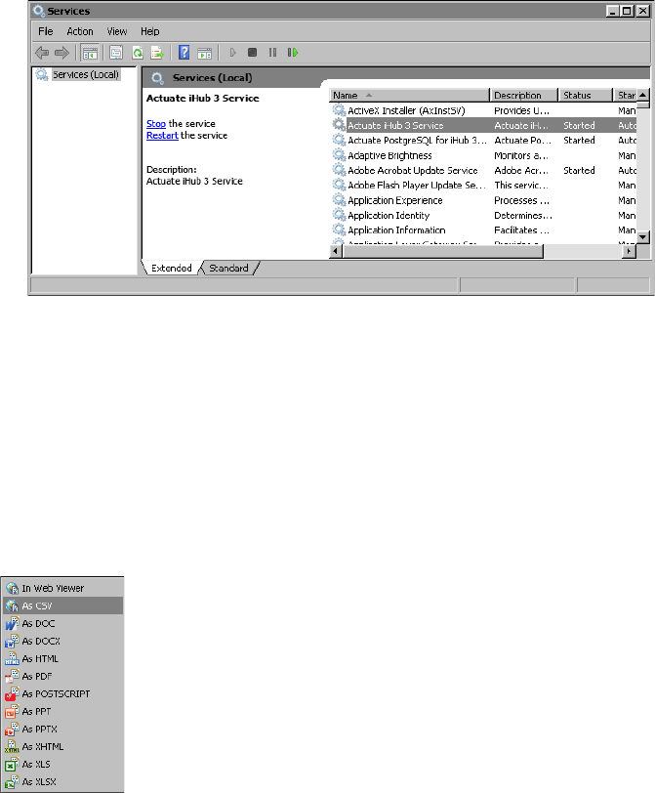The height and width of the screenshot is (793, 655).
Task: Select ActiveX Installer (AxInstSV) service row
Action: pyautogui.click(x=483, y=110)
